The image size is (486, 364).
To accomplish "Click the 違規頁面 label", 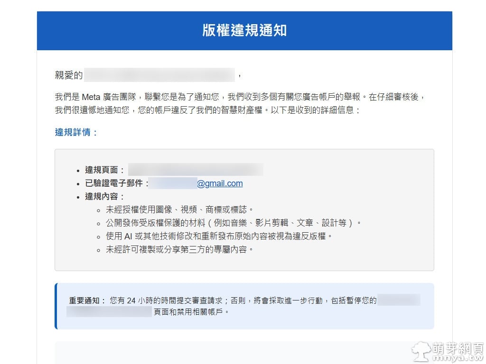I will 105,170.
